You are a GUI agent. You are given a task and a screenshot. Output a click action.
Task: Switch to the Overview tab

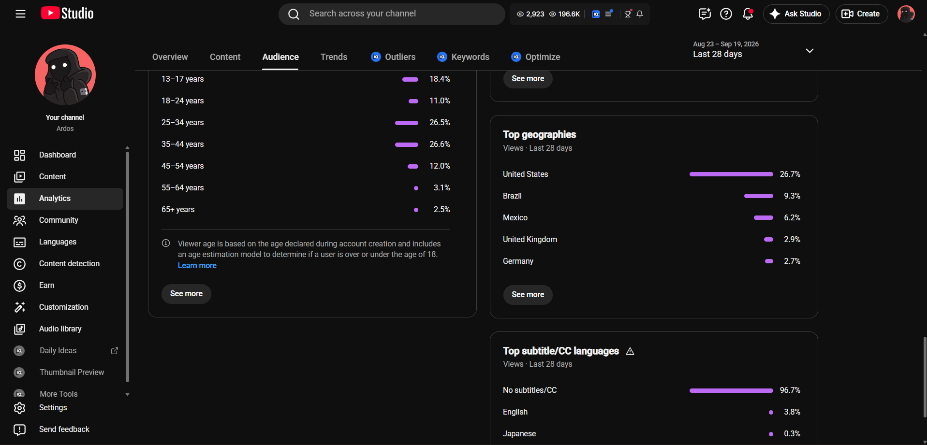170,57
